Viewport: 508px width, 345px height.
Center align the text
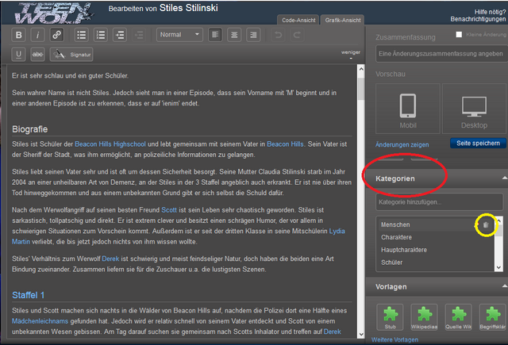pos(234,35)
